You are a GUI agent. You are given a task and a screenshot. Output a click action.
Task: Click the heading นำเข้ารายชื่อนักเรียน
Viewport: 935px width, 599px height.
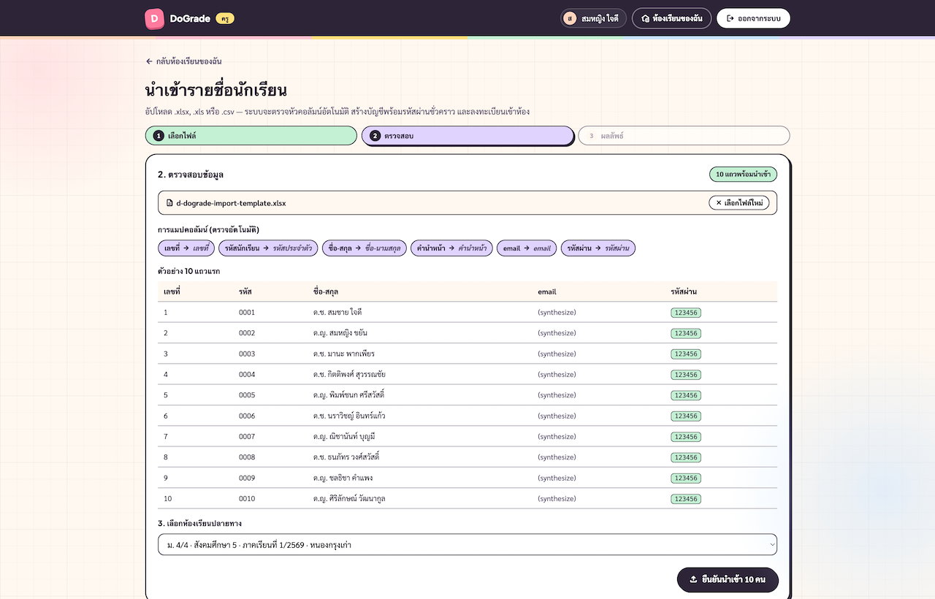216,91
